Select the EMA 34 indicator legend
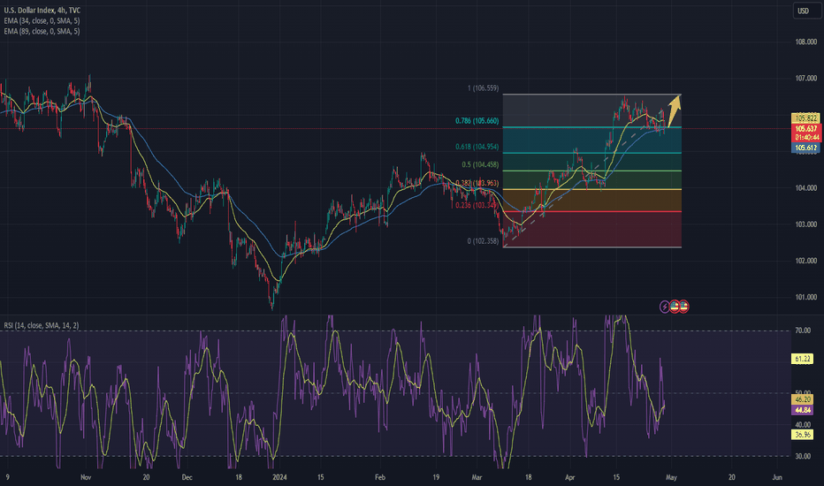The height and width of the screenshot is (486, 824). pos(42,20)
